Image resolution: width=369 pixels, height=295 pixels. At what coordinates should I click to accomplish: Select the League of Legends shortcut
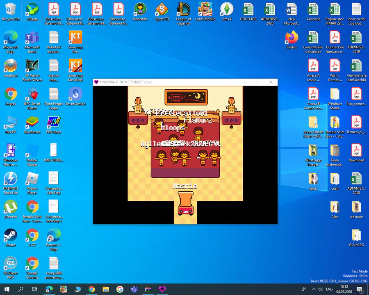[184, 14]
